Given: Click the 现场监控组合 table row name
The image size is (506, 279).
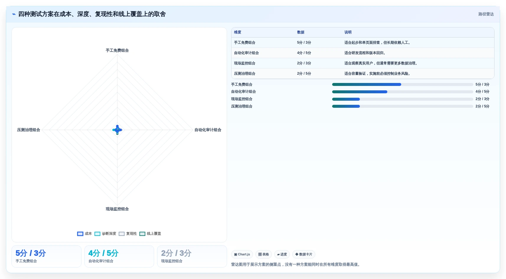Looking at the screenshot, I should (245, 63).
